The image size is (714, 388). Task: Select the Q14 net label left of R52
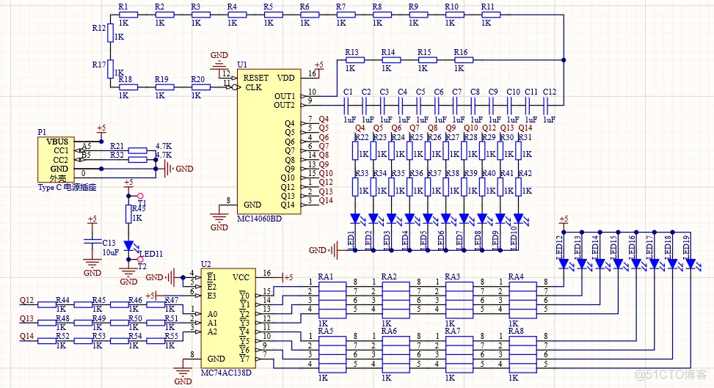pos(27,336)
